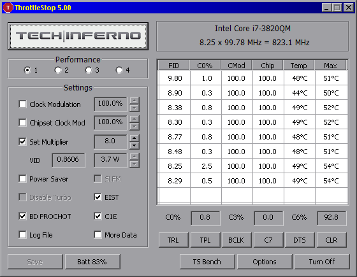357x277 pixels.
Task: Click the C0% column header
Action: click(x=205, y=66)
